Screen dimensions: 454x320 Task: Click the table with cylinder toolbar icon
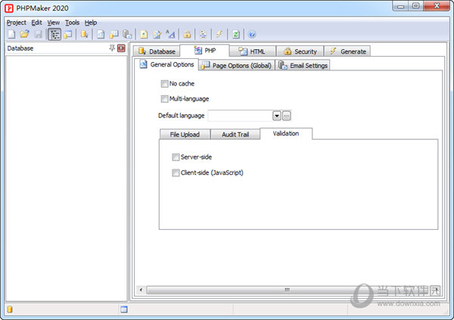(113, 35)
